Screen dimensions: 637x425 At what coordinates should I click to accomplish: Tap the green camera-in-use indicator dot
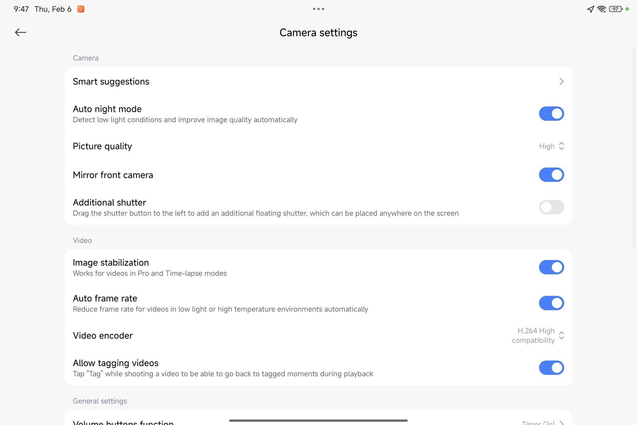click(627, 9)
